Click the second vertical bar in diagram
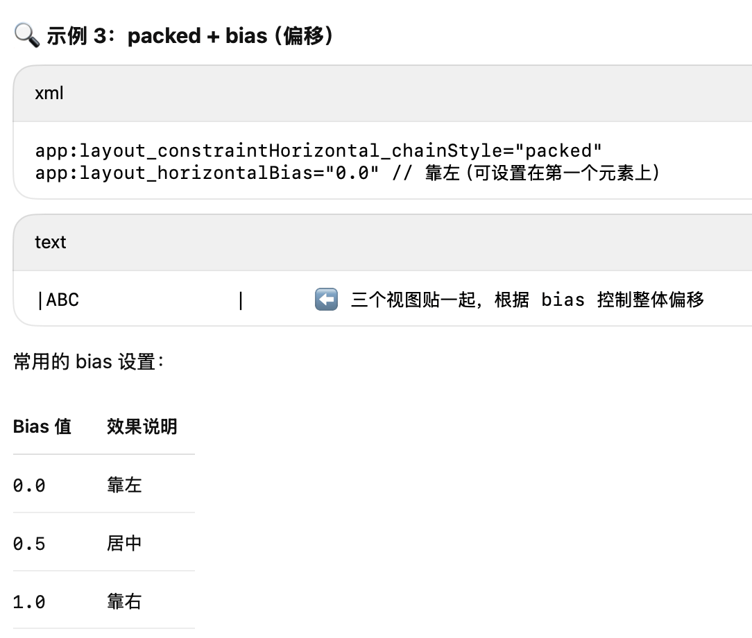 tap(241, 300)
